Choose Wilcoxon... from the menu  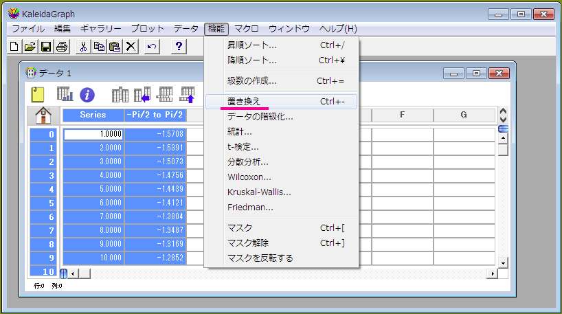click(x=282, y=177)
